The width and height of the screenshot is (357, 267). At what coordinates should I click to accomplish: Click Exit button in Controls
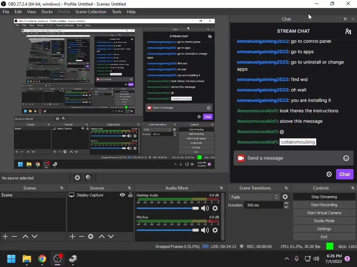pos(324,237)
